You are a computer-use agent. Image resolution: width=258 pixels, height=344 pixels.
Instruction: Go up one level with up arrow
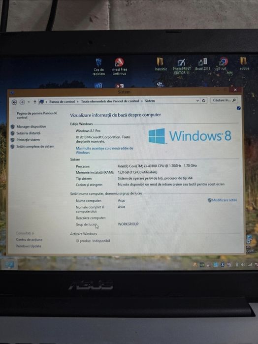[x=34, y=102]
